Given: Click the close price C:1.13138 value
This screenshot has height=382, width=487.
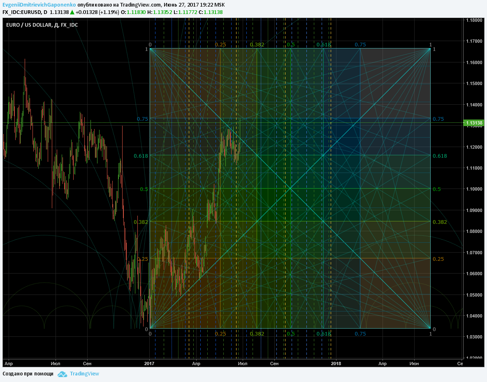Looking at the screenshot, I should (x=211, y=12).
